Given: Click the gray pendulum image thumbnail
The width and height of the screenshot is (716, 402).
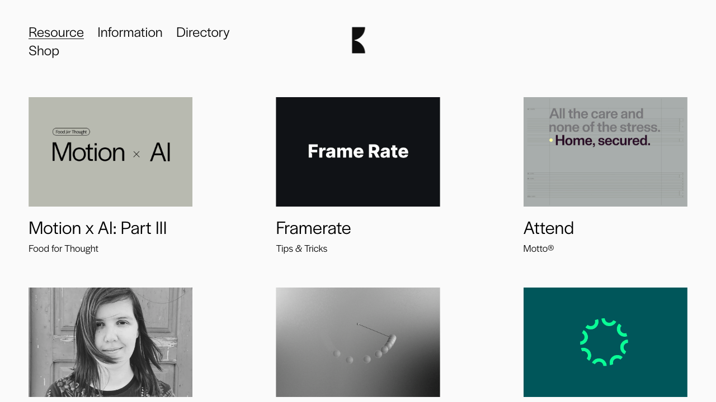Looking at the screenshot, I should 358,342.
